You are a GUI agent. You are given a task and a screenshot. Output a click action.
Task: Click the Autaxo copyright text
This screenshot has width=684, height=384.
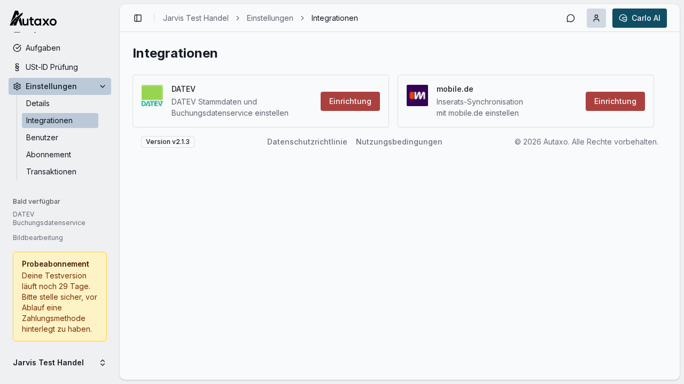(586, 142)
